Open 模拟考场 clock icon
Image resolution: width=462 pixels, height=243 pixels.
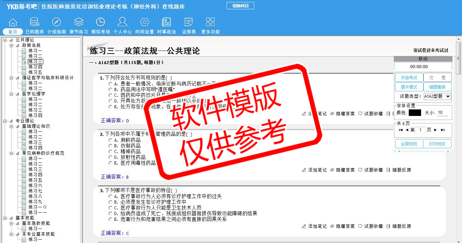click(100, 23)
